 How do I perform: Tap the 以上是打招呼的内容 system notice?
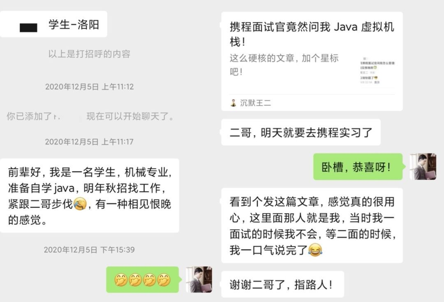pos(89,54)
